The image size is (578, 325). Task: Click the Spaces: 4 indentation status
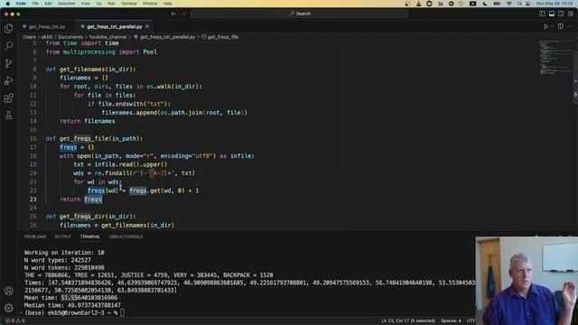pyautogui.click(x=451, y=320)
